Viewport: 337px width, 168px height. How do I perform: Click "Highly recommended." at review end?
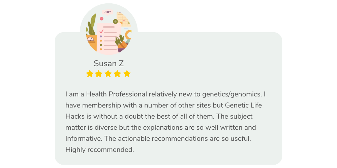[x=99, y=150]
